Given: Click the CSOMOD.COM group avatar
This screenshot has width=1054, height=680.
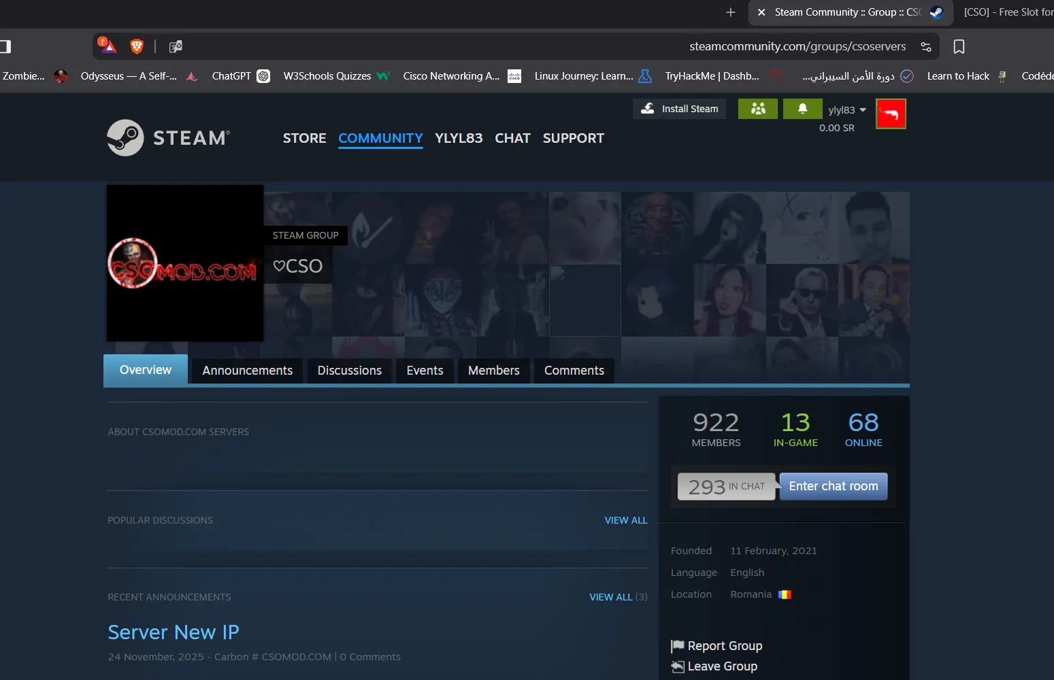Looking at the screenshot, I should pyautogui.click(x=185, y=263).
